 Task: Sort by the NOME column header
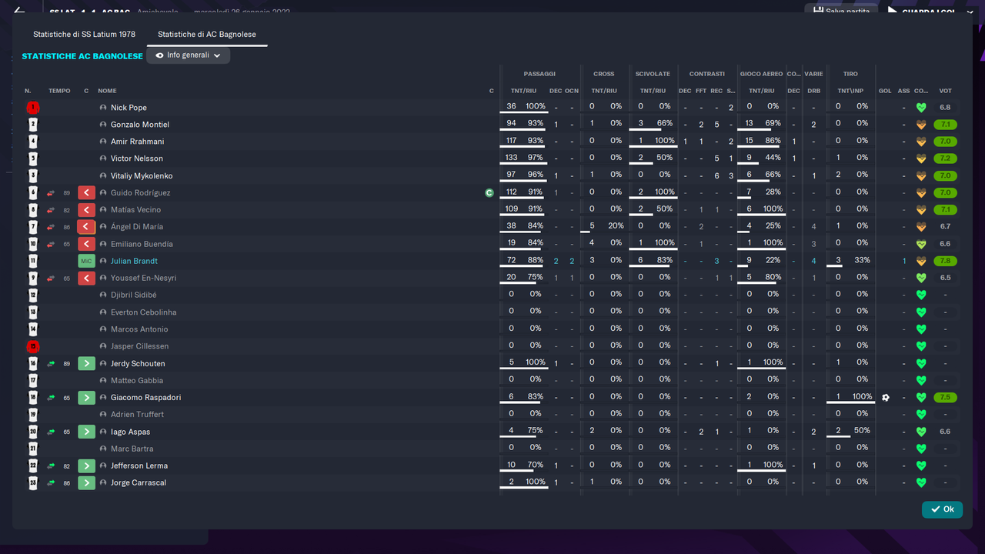pos(107,91)
